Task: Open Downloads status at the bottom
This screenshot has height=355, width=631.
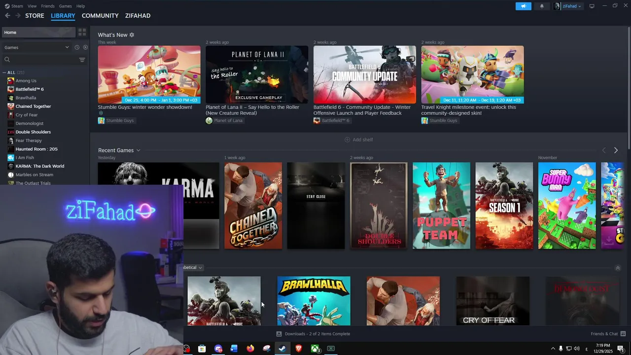Action: point(313,334)
